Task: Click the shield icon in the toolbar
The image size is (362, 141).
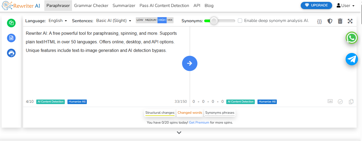Action: click(x=330, y=21)
